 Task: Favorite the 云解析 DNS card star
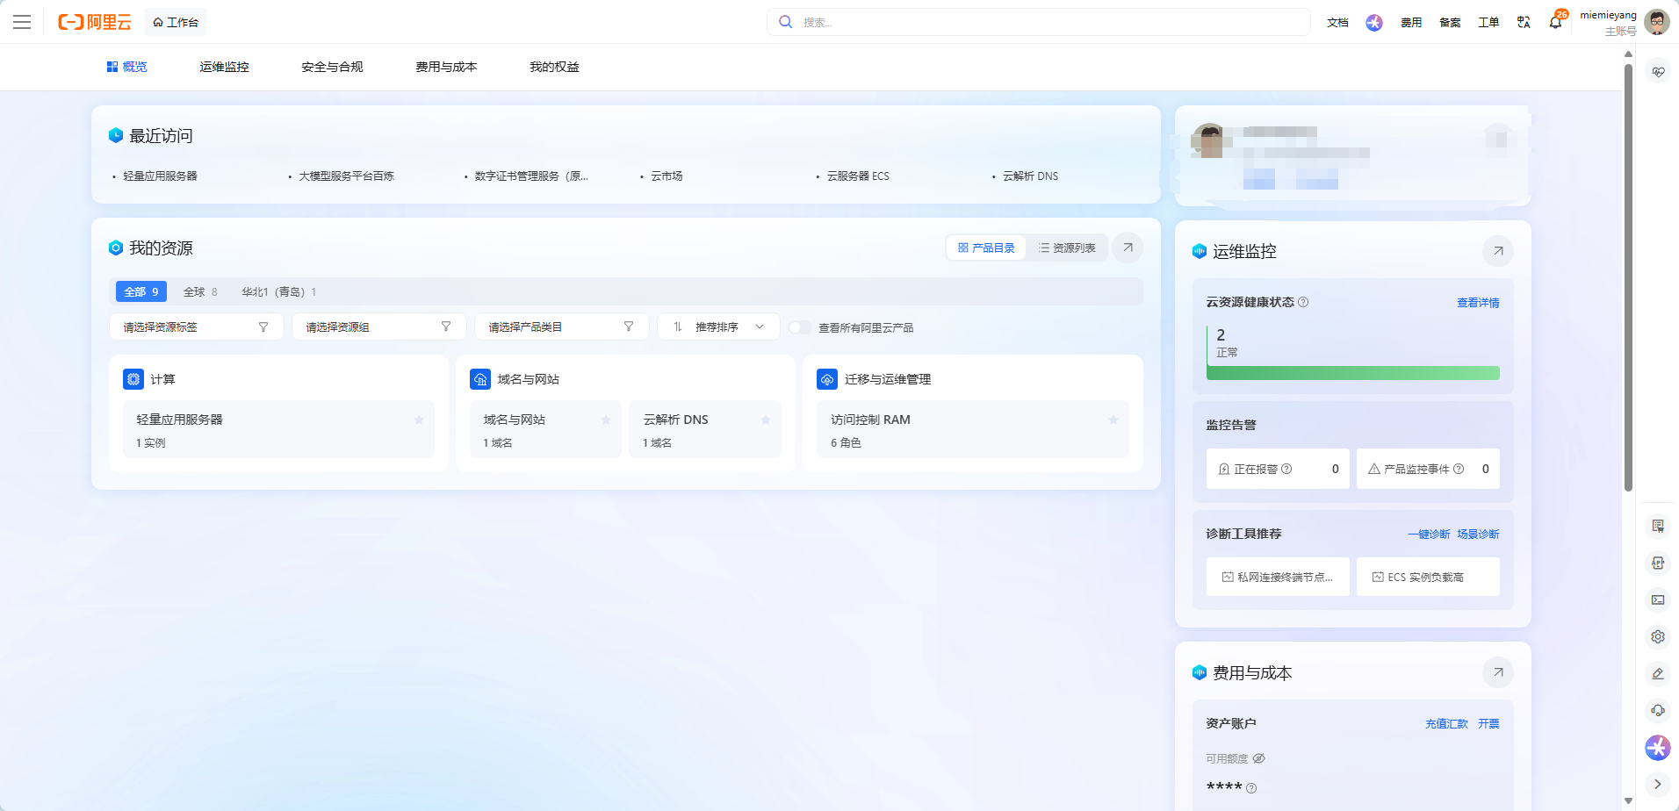point(765,420)
